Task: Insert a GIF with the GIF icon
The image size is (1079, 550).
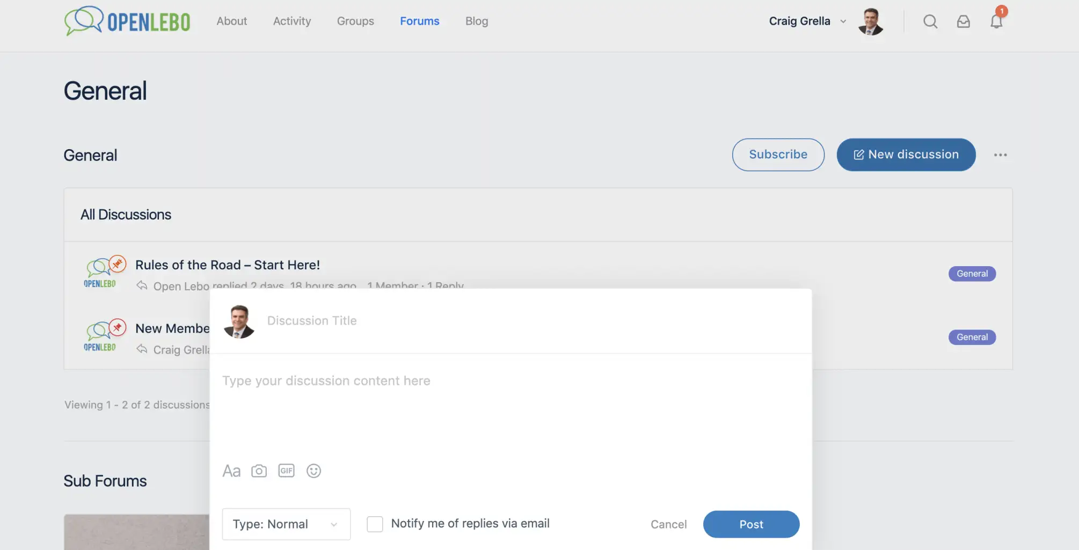Action: pos(287,471)
